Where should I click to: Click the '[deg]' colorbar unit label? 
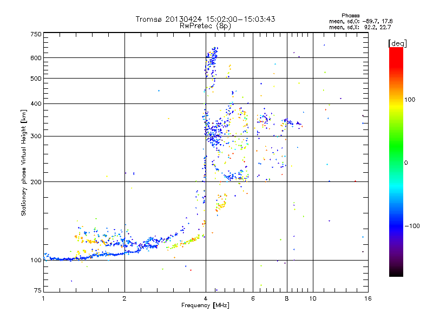[397, 43]
